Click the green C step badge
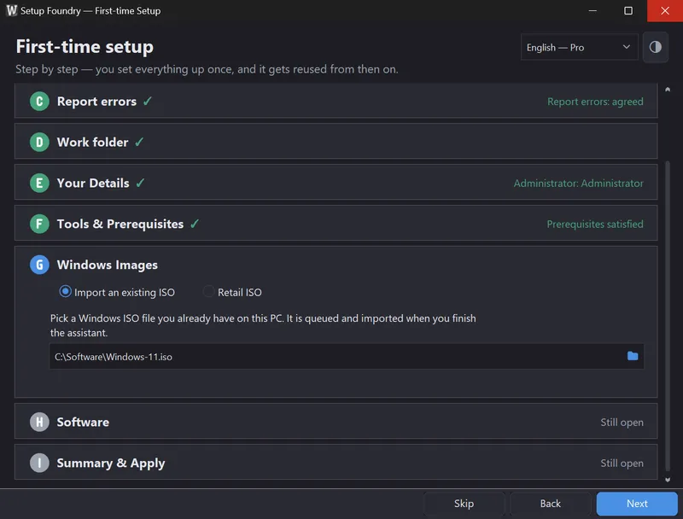Viewport: 683px width, 519px height. [39, 102]
